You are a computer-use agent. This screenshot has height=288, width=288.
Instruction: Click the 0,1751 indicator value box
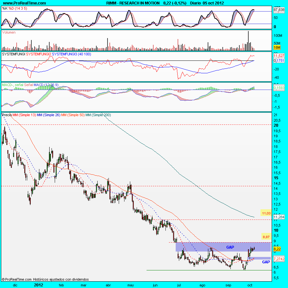[279, 60]
